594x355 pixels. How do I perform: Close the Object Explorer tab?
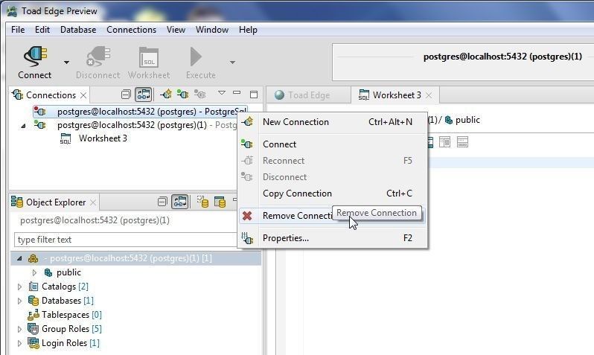point(93,202)
